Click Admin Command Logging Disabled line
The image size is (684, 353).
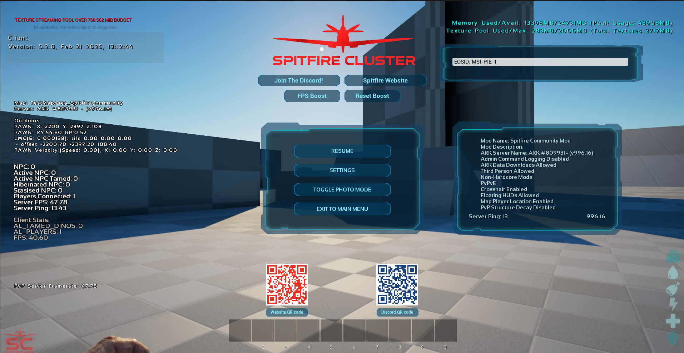pos(525,159)
